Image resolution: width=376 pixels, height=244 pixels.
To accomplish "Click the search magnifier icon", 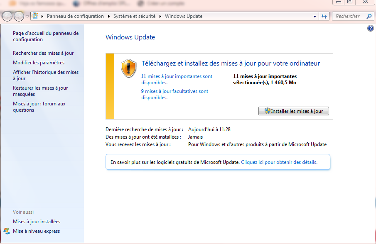I will pos(369,16).
